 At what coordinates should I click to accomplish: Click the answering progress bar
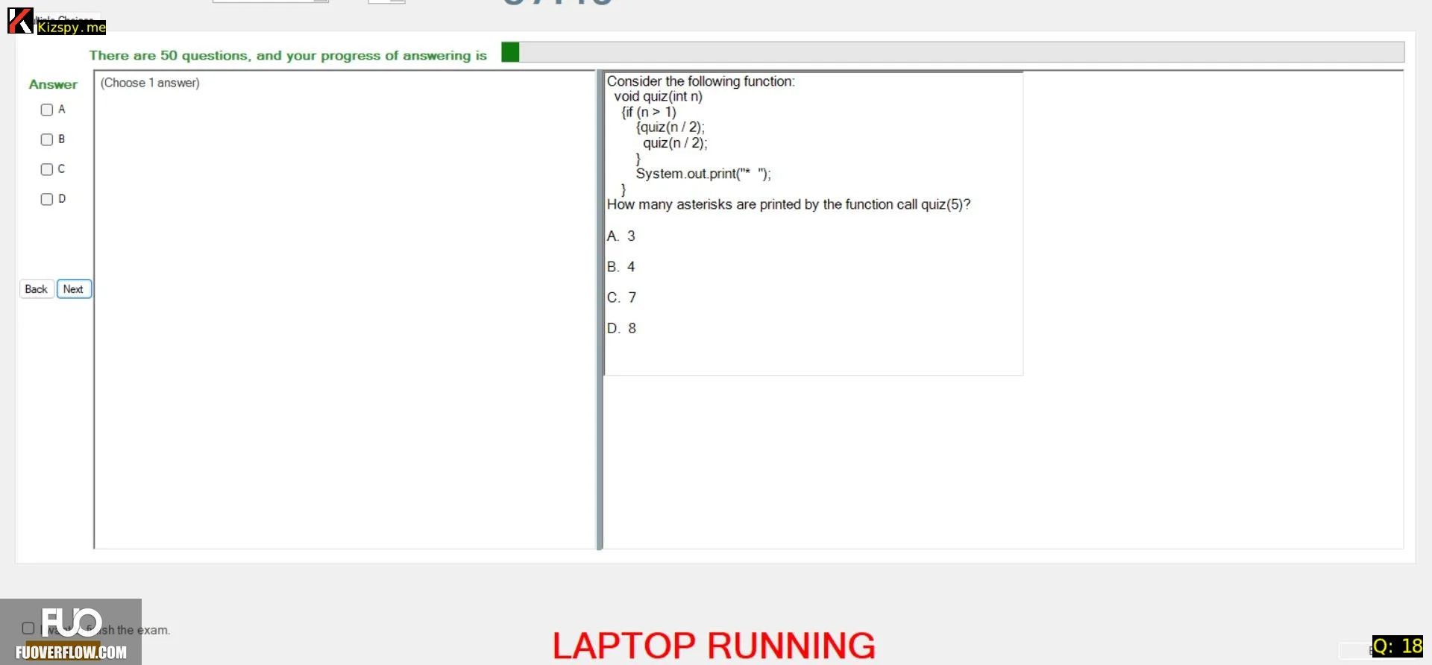pyautogui.click(x=952, y=52)
